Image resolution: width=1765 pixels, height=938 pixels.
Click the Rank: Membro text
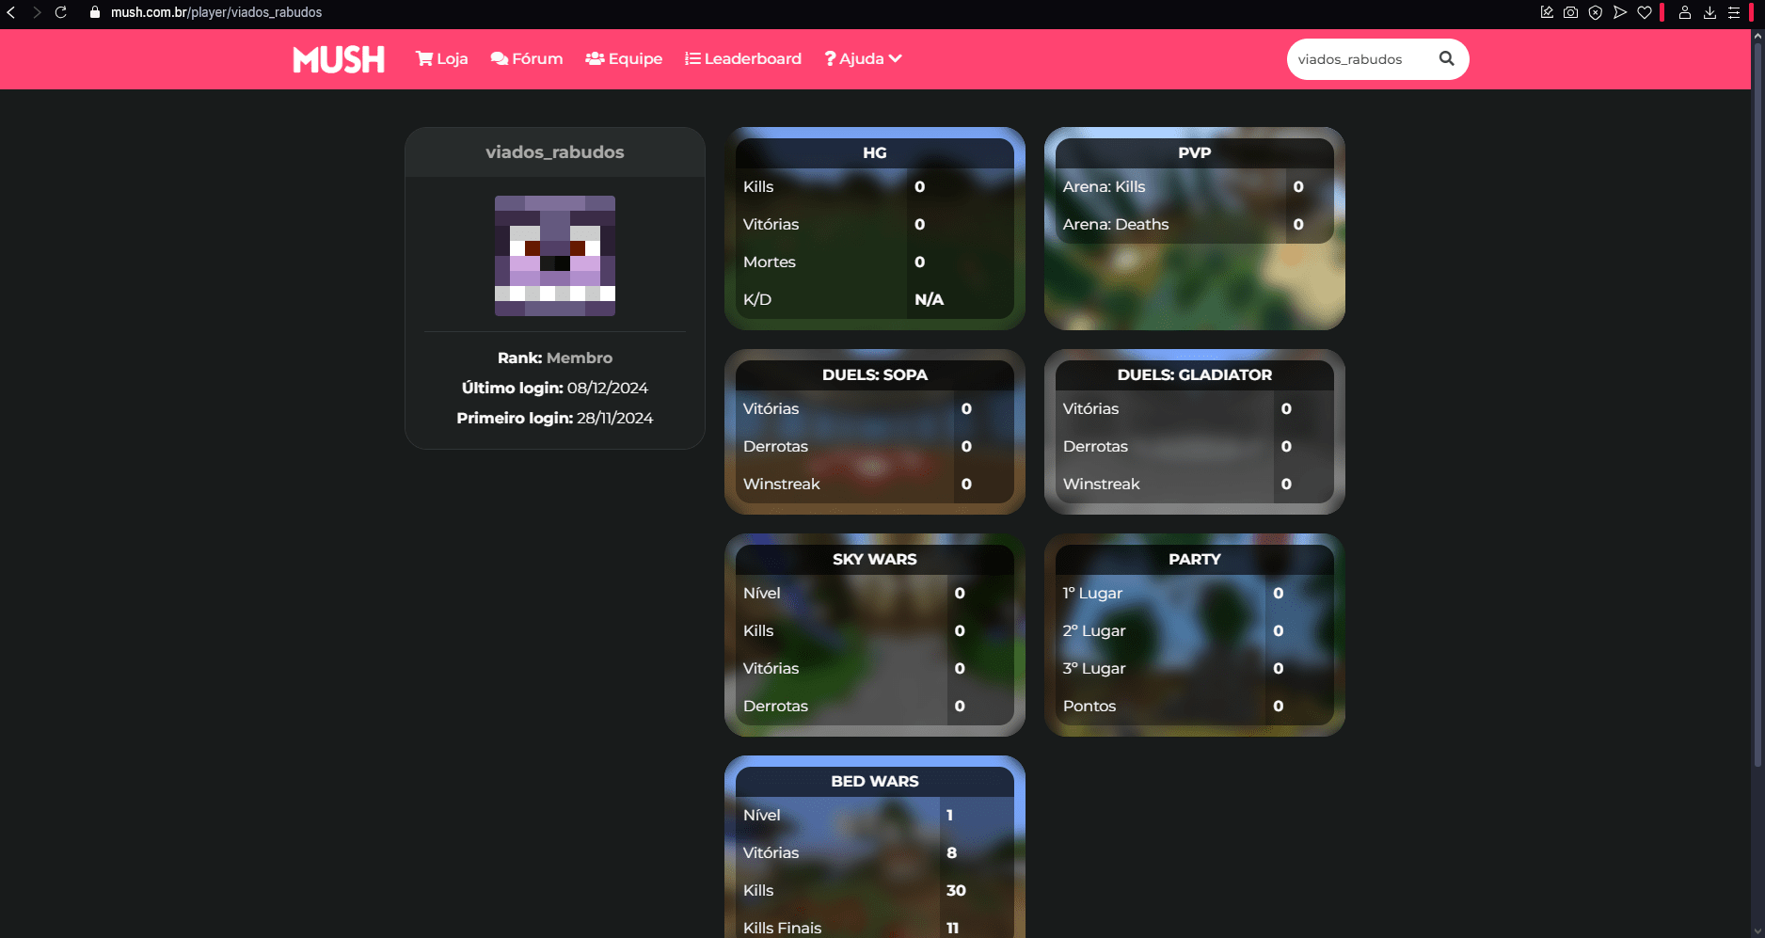click(x=555, y=358)
